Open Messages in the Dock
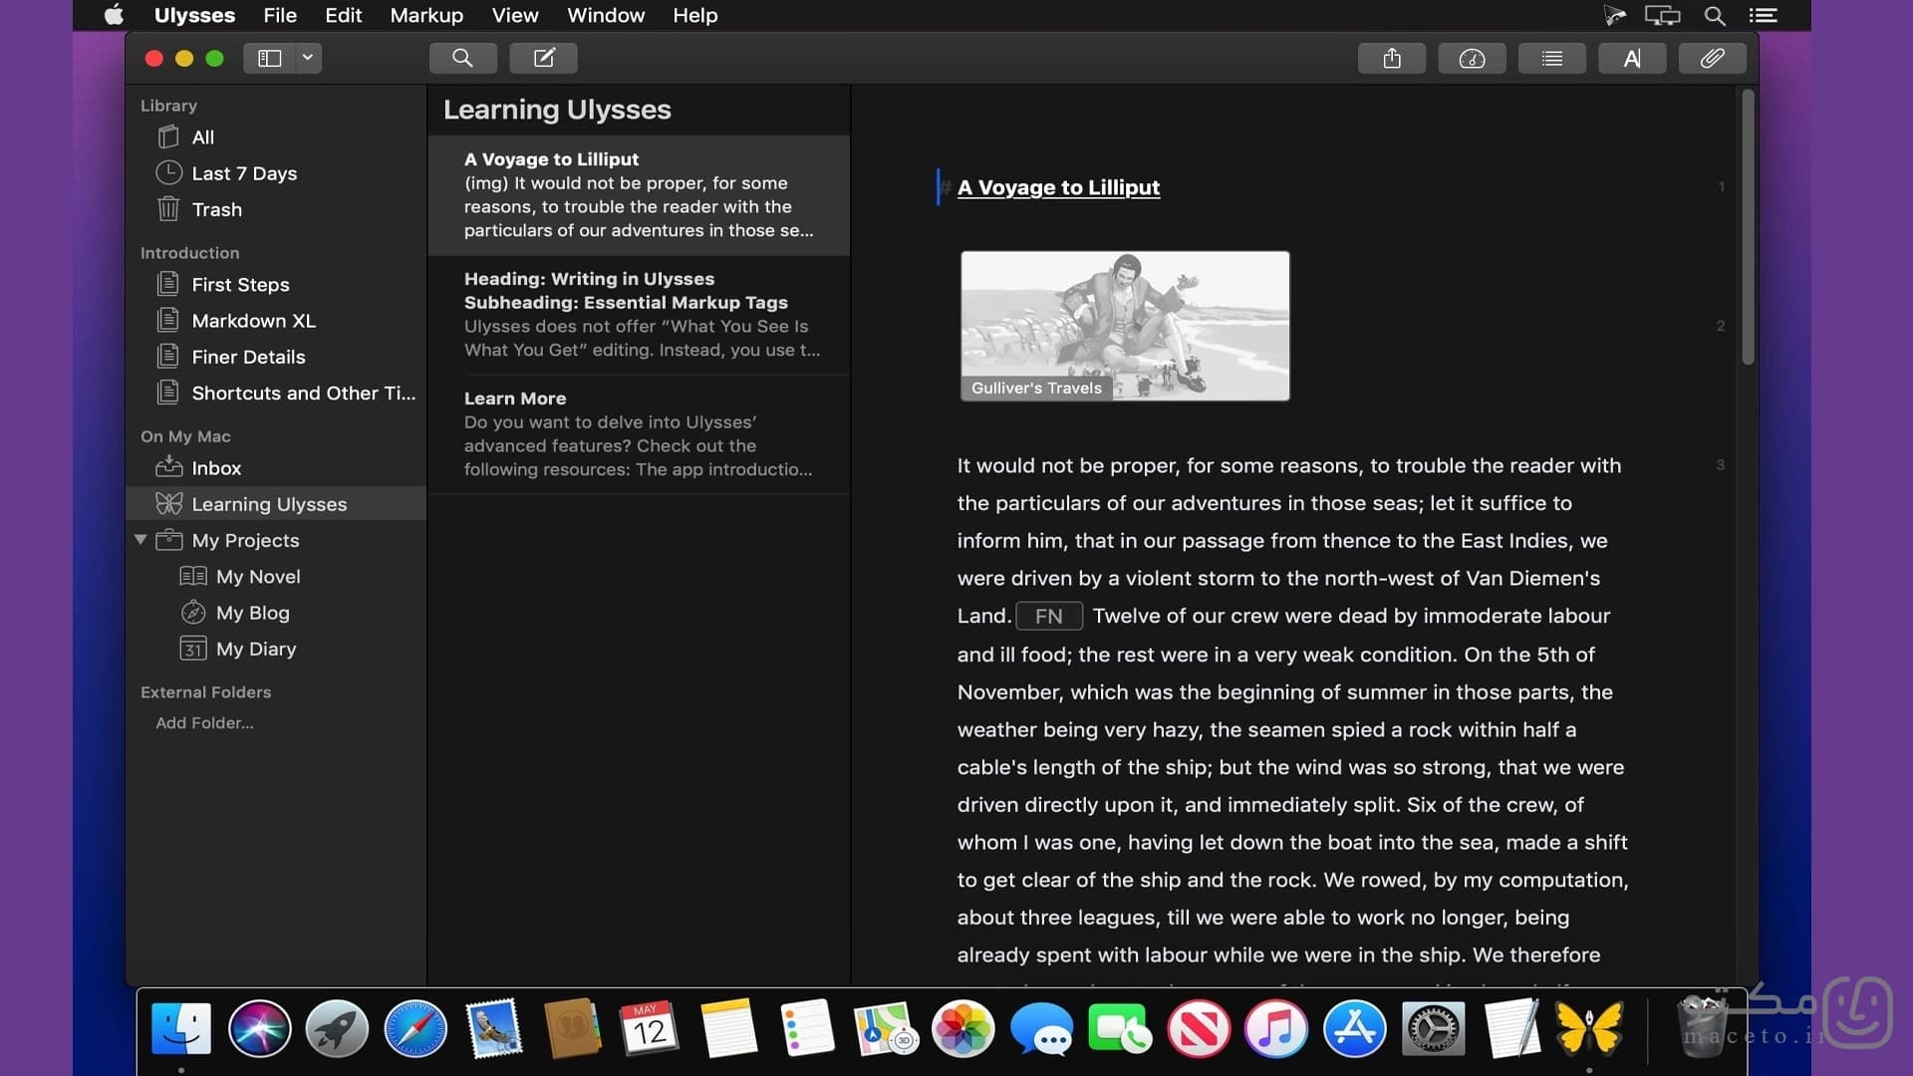The height and width of the screenshot is (1076, 1913). [1041, 1028]
